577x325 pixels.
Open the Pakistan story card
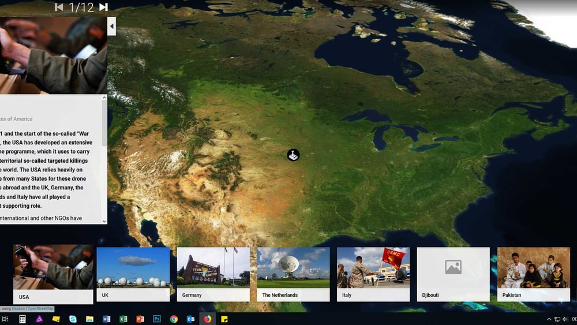coord(534,274)
